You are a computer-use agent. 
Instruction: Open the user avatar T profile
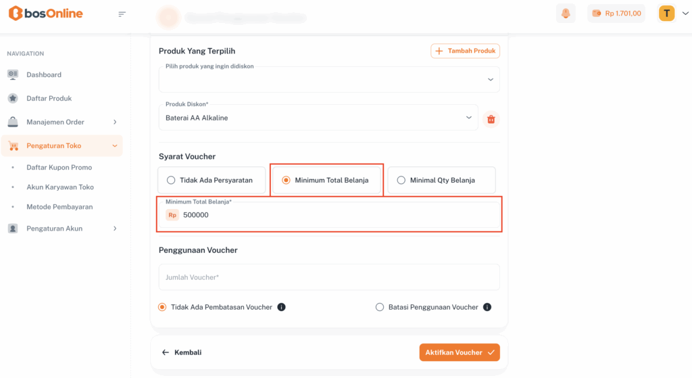pyautogui.click(x=667, y=14)
